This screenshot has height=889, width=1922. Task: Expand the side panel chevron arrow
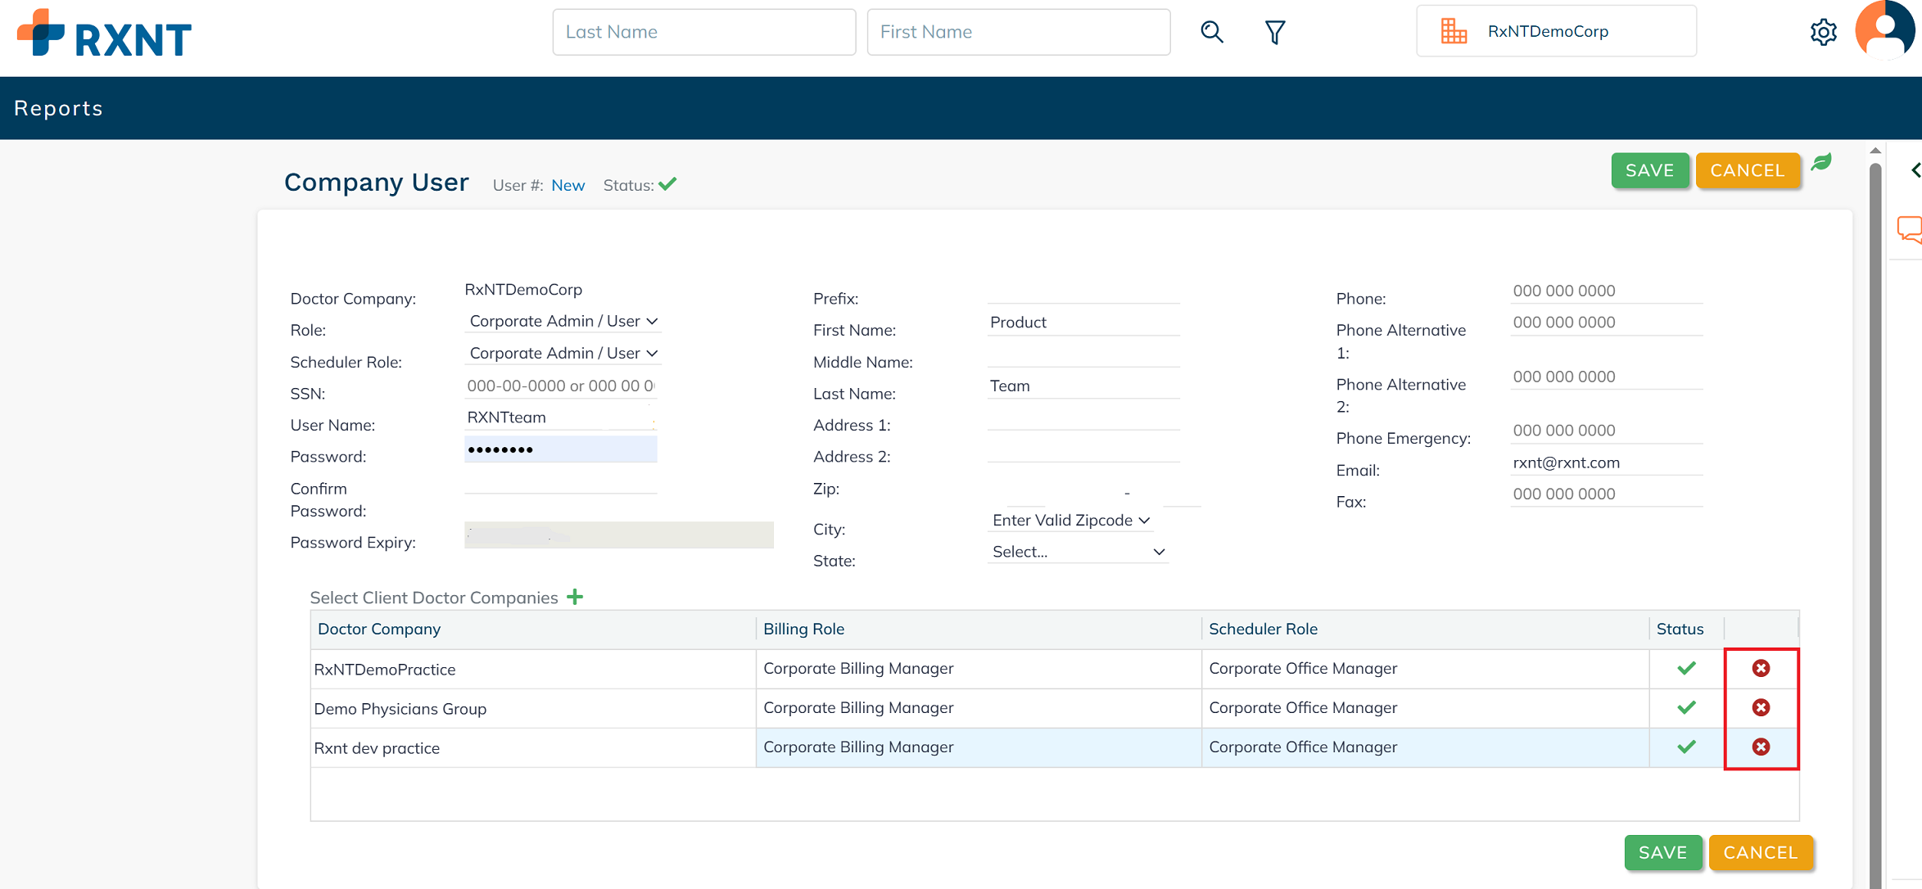(1915, 170)
